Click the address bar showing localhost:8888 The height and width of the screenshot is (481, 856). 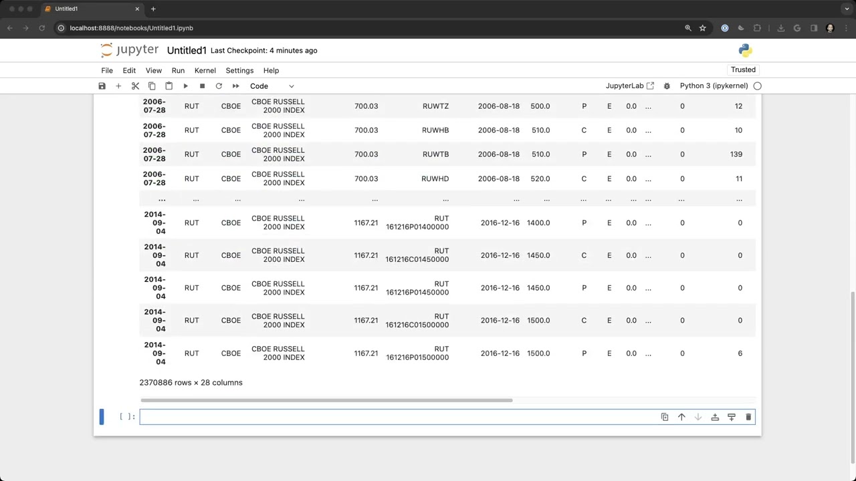click(131, 28)
